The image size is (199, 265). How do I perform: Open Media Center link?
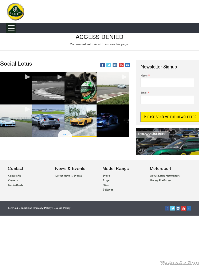16,185
